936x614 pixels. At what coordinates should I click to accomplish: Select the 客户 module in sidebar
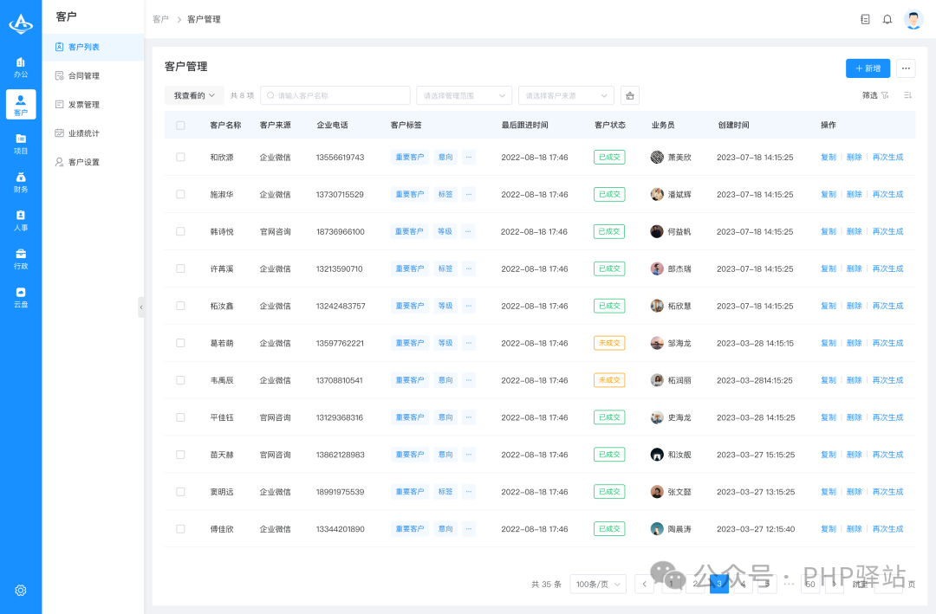click(21, 105)
